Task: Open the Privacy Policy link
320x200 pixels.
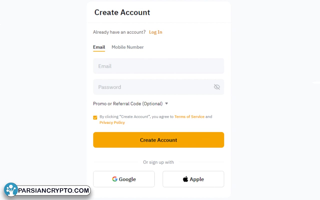Action: tap(112, 122)
